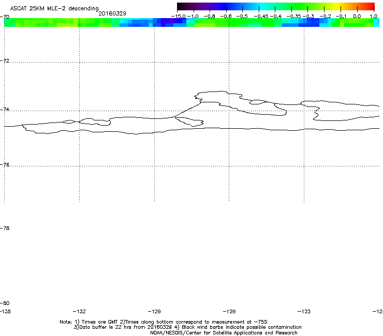Click the -0.35 color scale label
This screenshot has width=383, height=336.
pos(293,17)
